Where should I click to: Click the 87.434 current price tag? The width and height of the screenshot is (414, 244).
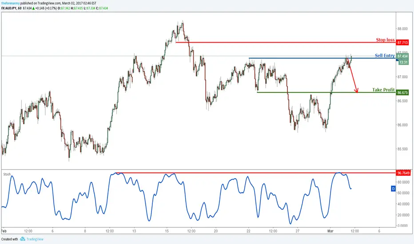coord(402,56)
